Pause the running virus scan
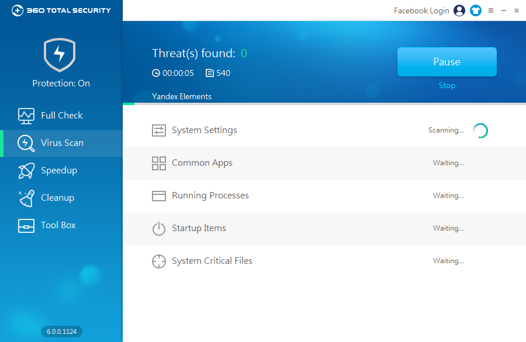Viewport: 526px width, 342px height. [x=447, y=62]
